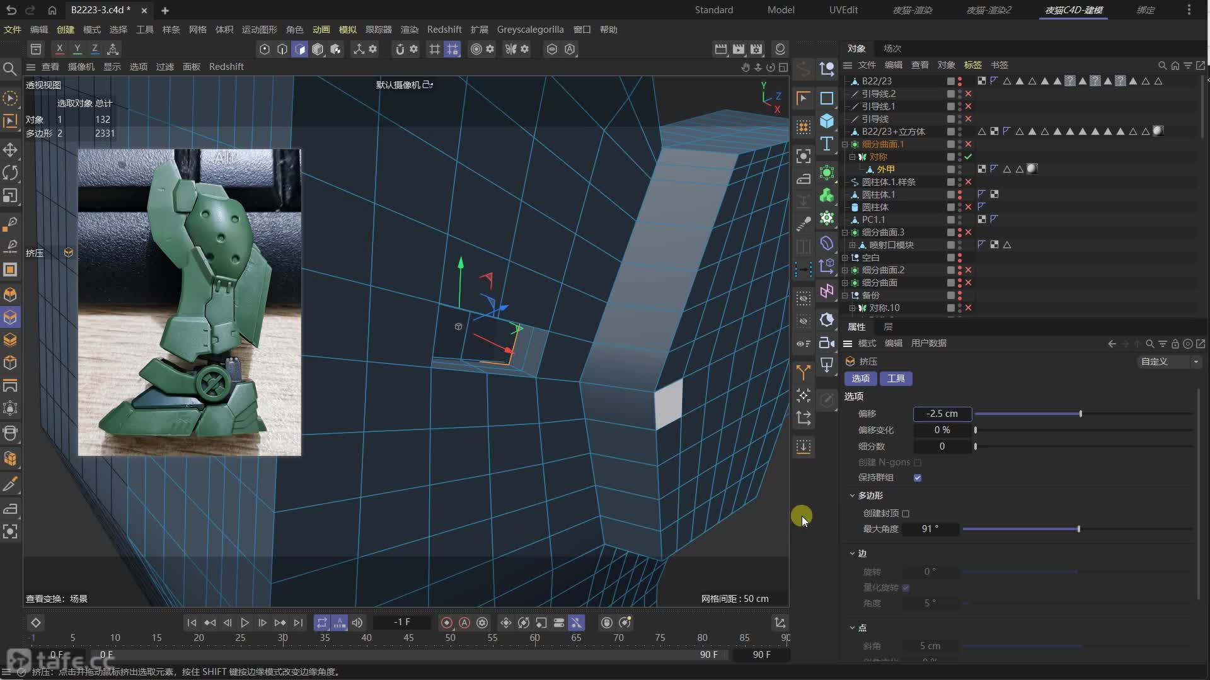Switch to the UVEdit layout tab
The height and width of the screenshot is (680, 1210).
point(843,10)
